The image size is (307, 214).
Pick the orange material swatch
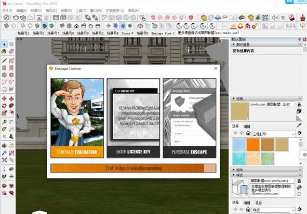pyautogui.click(x=253, y=145)
